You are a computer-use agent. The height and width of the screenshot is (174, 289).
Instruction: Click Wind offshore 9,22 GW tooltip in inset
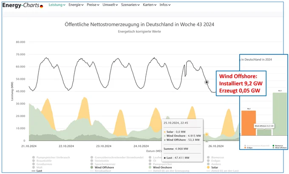tap(264, 126)
